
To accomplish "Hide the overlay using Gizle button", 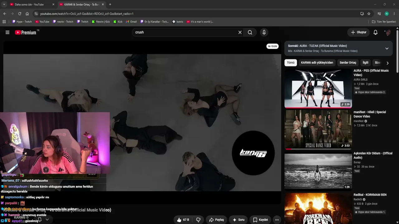I will pyautogui.click(x=272, y=46).
